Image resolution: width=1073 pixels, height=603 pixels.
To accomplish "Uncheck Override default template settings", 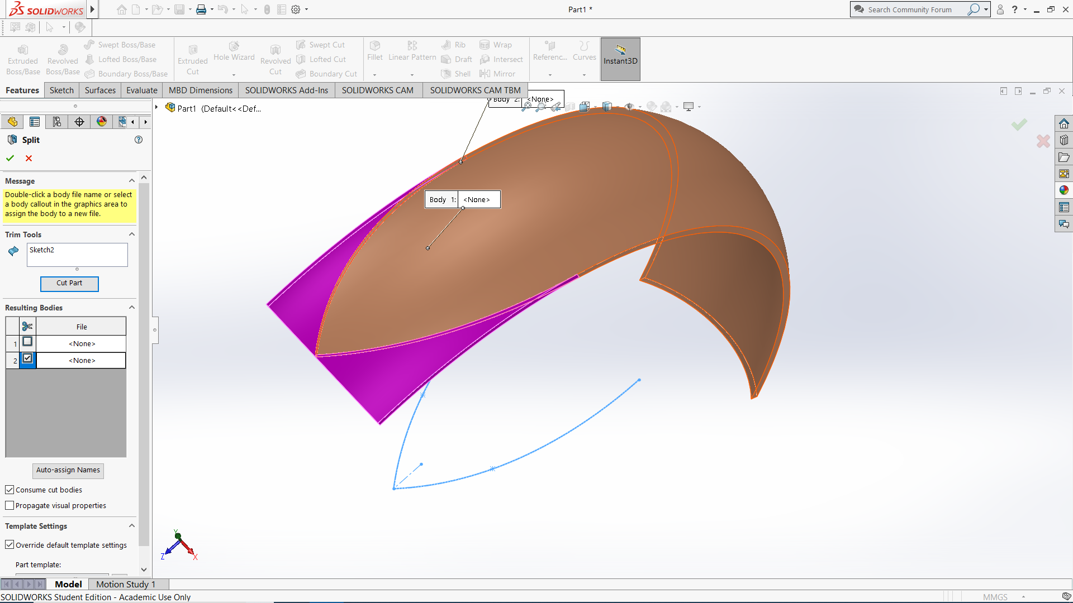I will coord(9,544).
